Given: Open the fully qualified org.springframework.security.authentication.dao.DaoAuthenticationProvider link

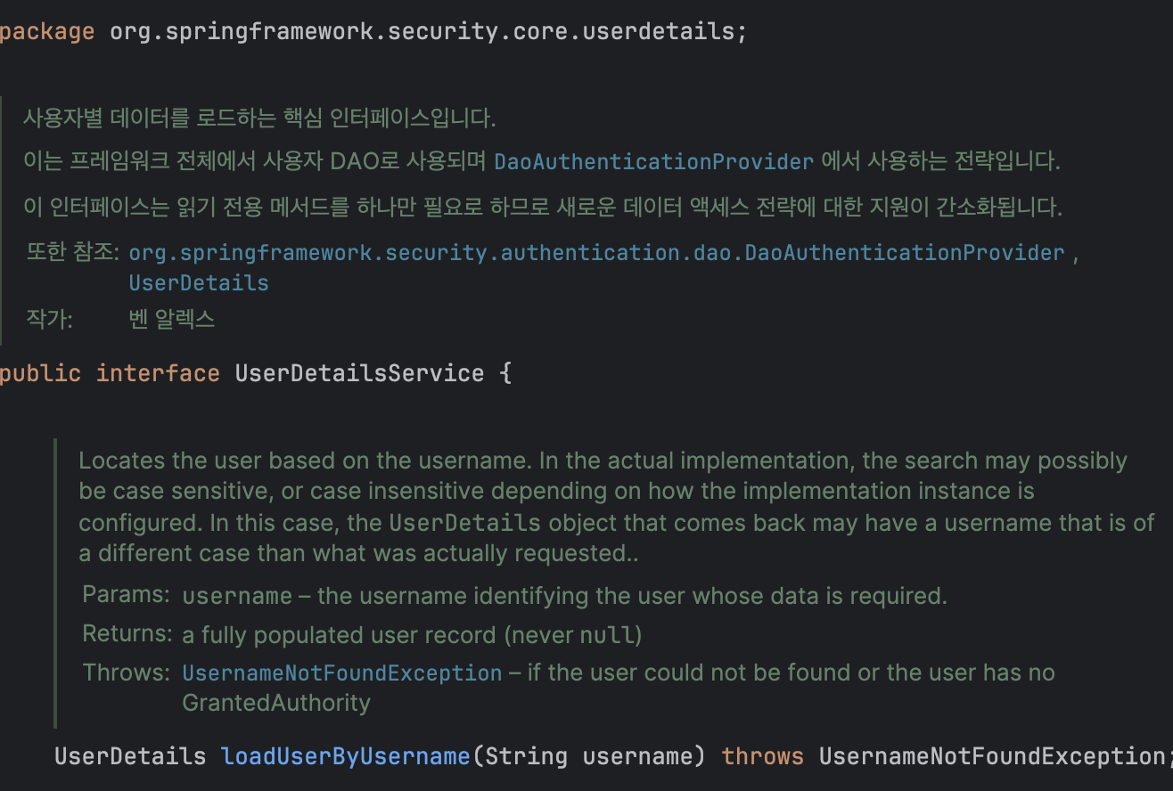Looking at the screenshot, I should (597, 253).
